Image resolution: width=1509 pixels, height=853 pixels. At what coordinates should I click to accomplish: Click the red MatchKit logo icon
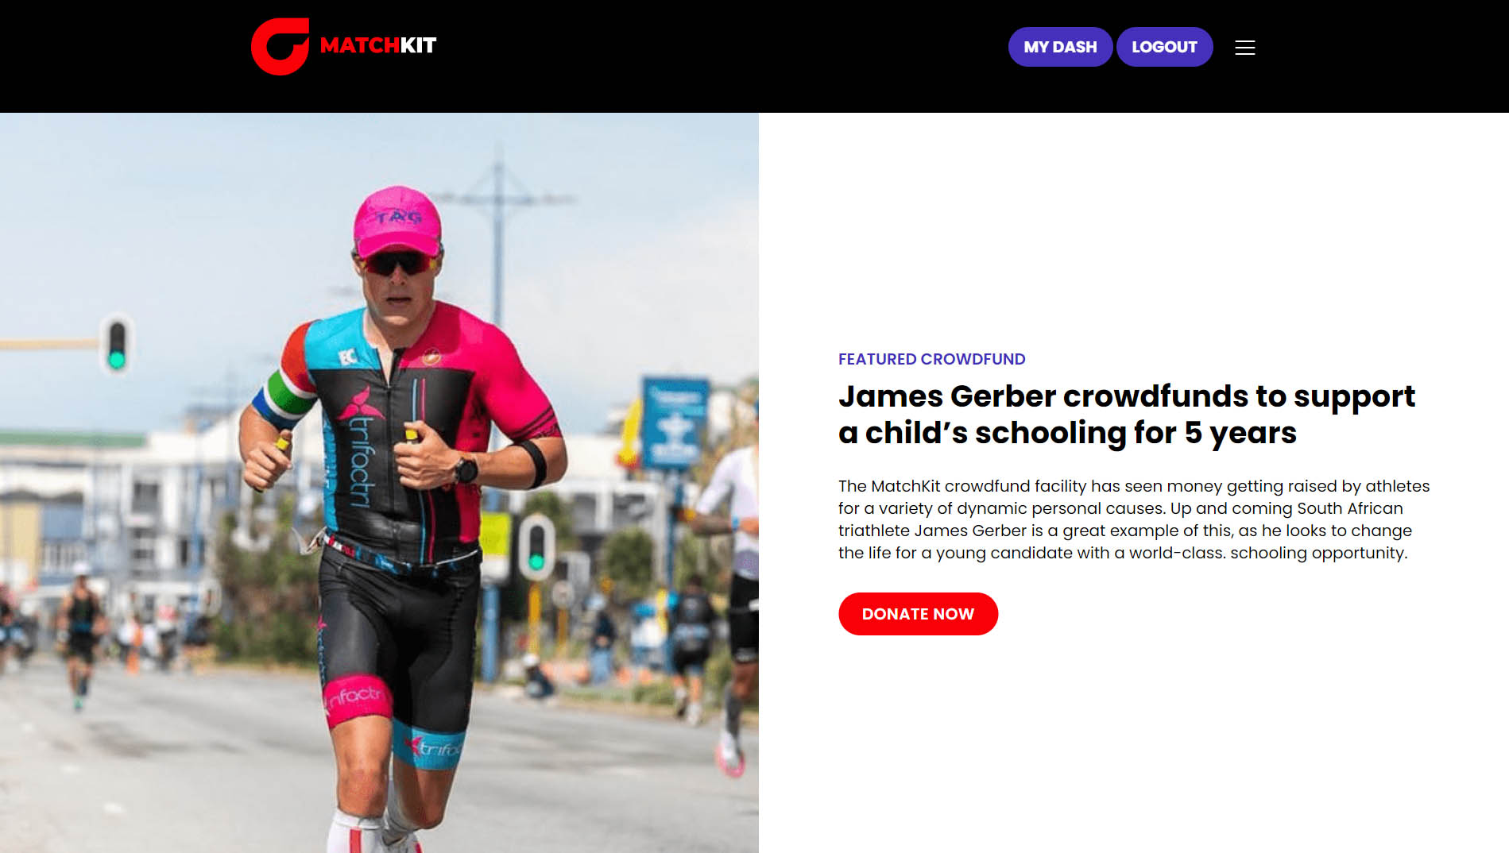pos(280,46)
